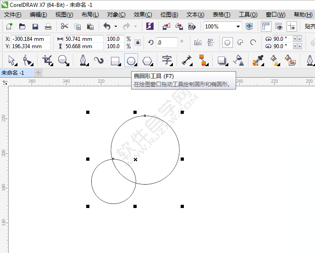The image size is (315, 253).
Task: Select the Rectangle tool
Action: click(116, 60)
